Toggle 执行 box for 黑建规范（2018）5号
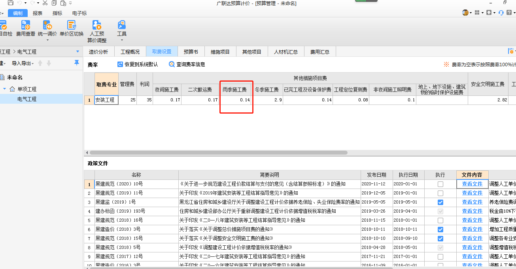Image resolution: width=516 pixels, height=269 pixels. tap(440, 248)
